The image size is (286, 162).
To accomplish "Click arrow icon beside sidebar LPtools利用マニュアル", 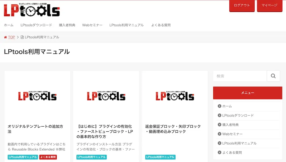I will 219,143.
